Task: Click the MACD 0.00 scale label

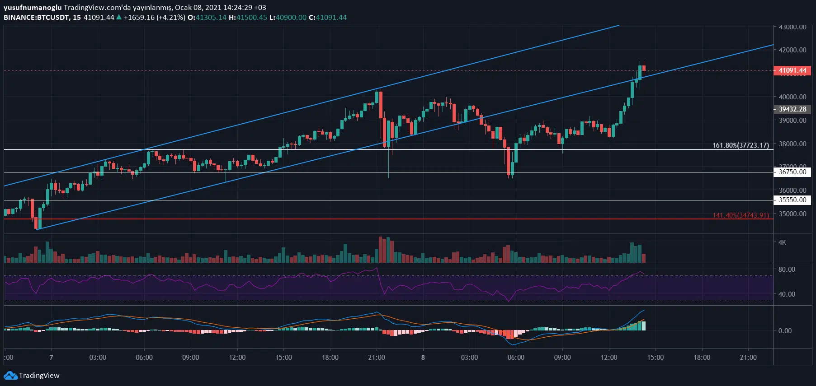Action: pos(785,331)
